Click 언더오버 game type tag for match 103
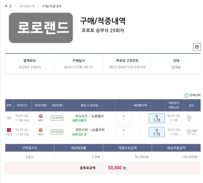 tap(57, 132)
